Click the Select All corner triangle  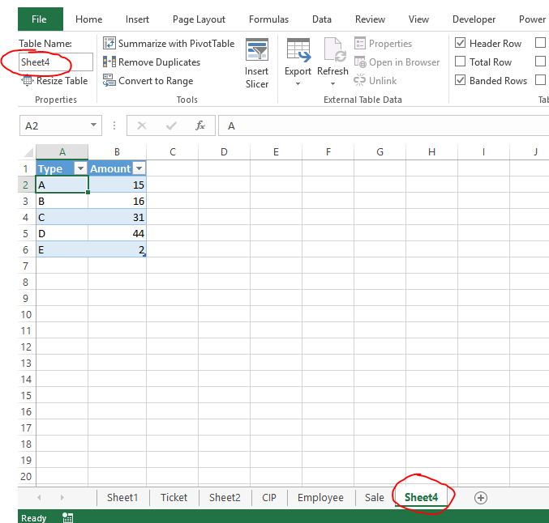pyautogui.click(x=28, y=152)
